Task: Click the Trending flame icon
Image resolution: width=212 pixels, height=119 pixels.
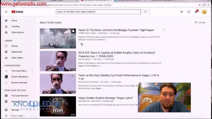Action: (6, 26)
